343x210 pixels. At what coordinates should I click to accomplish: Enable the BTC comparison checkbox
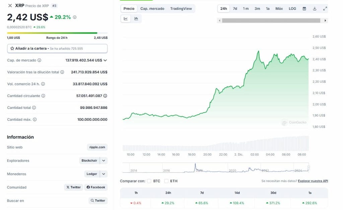[x=149, y=181]
